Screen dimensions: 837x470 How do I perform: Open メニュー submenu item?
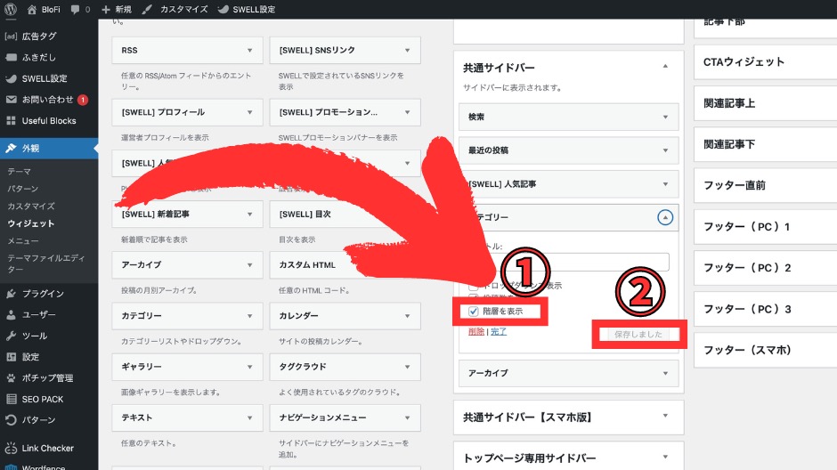tap(23, 240)
